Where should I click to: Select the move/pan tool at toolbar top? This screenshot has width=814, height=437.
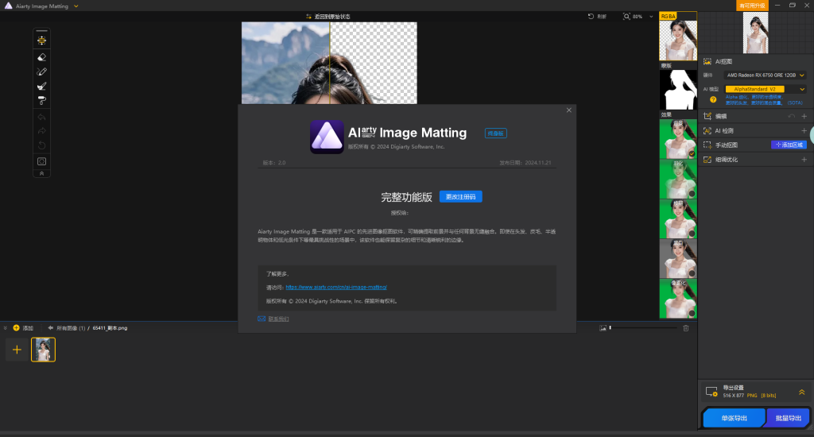pyautogui.click(x=42, y=40)
